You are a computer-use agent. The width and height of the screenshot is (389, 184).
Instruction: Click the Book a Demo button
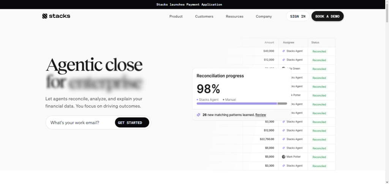[327, 16]
